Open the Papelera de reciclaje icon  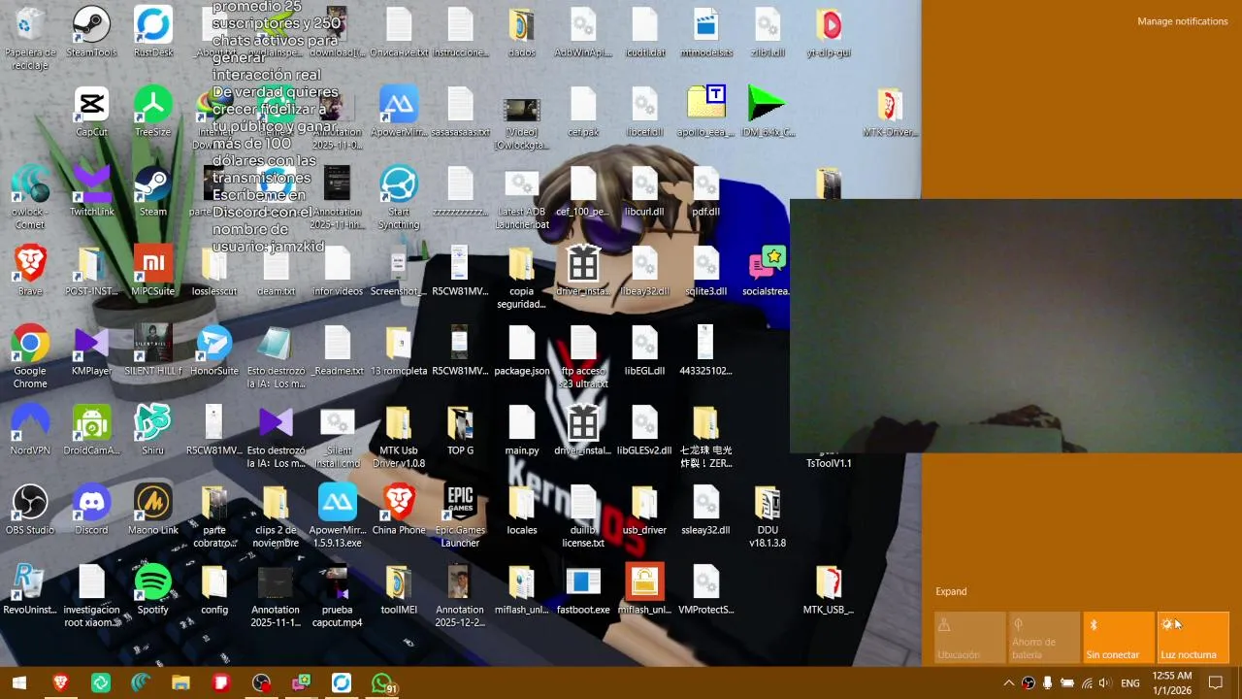click(30, 37)
